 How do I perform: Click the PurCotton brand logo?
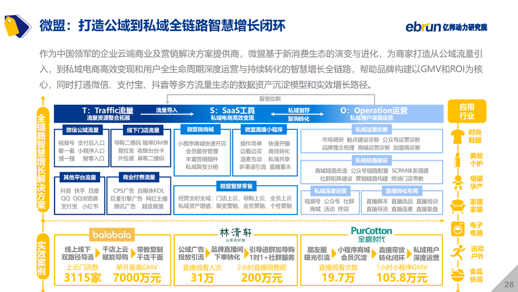(x=371, y=235)
